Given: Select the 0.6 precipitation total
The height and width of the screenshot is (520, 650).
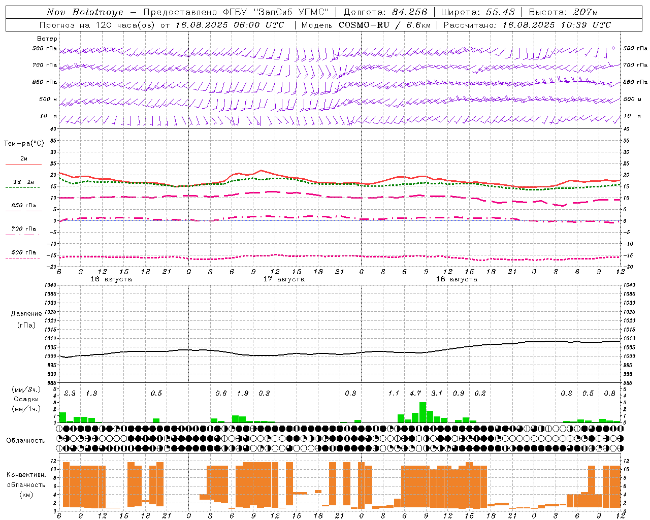Looking at the screenshot, I should [221, 394].
